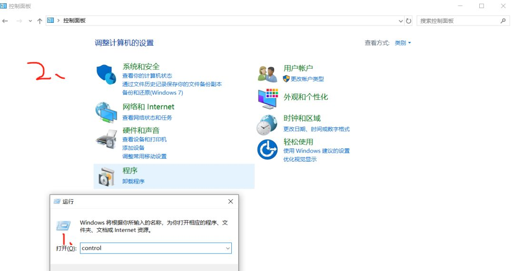Open 网络和 Internet category
The width and height of the screenshot is (514, 271).
(148, 106)
